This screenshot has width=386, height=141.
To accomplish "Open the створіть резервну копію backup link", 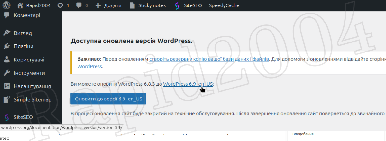I will [x=209, y=59].
